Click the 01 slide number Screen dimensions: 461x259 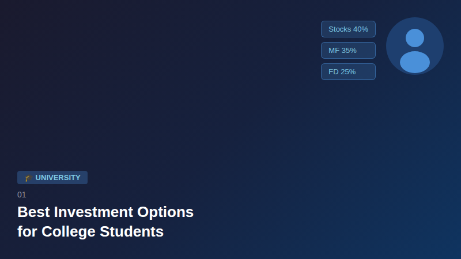pos(22,195)
